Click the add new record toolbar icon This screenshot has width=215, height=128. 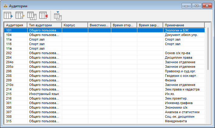(x=8, y=15)
